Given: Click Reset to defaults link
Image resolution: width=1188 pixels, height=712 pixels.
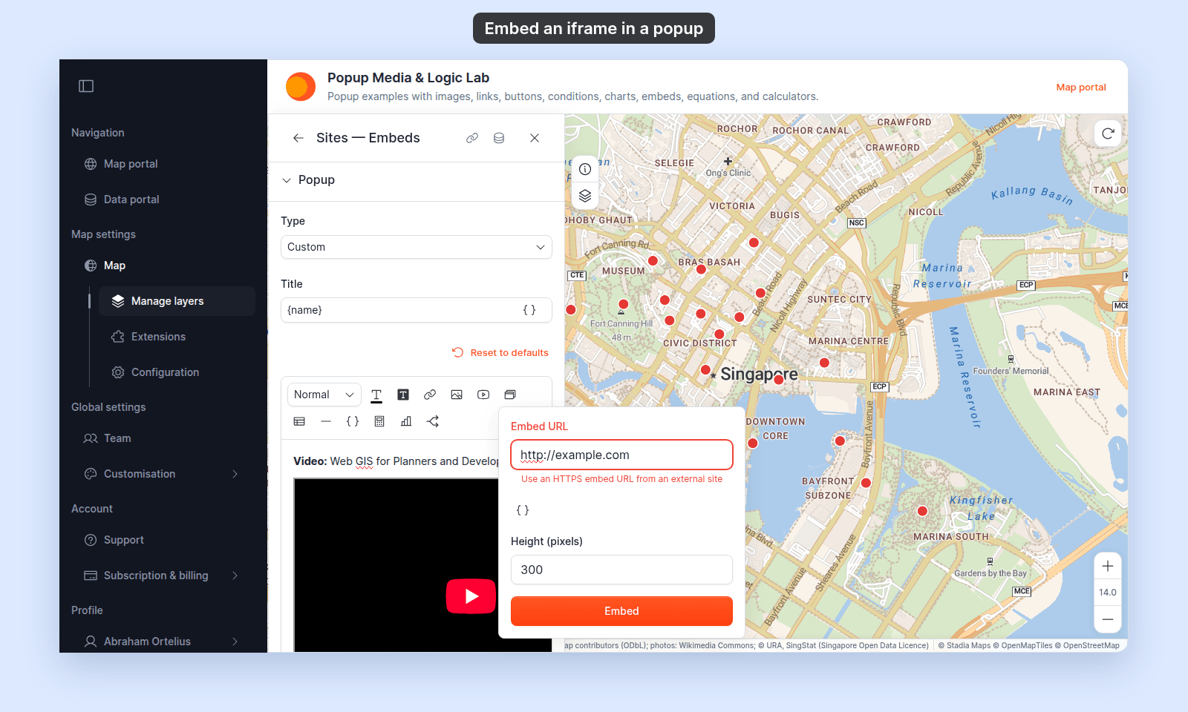Looking at the screenshot, I should (500, 353).
